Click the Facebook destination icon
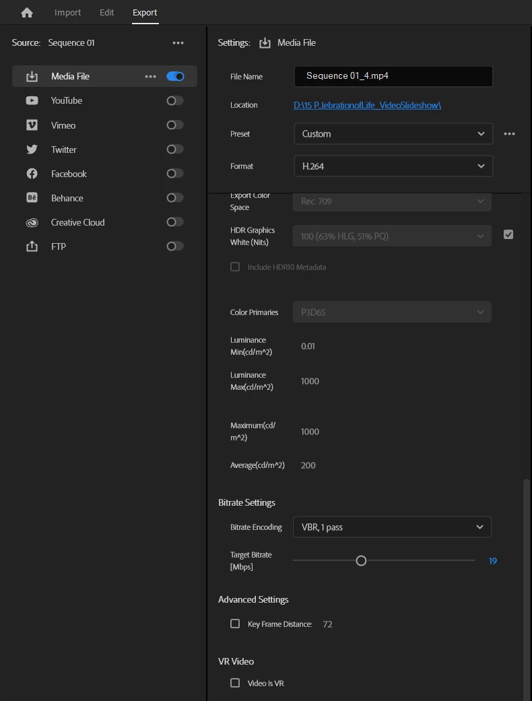The image size is (532, 701). click(x=32, y=174)
